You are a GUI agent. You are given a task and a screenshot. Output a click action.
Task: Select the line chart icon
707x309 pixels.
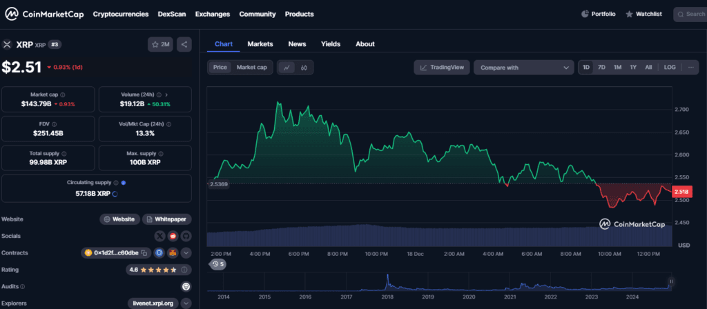point(287,67)
